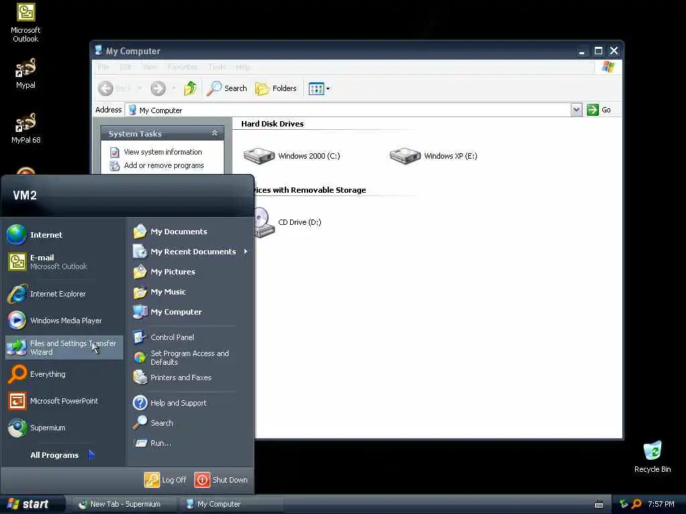Launch Everything search from Start menu
The image size is (686, 514).
click(x=64, y=374)
